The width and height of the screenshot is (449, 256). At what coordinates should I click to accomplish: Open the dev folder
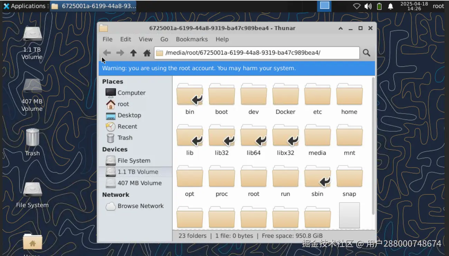point(254,99)
